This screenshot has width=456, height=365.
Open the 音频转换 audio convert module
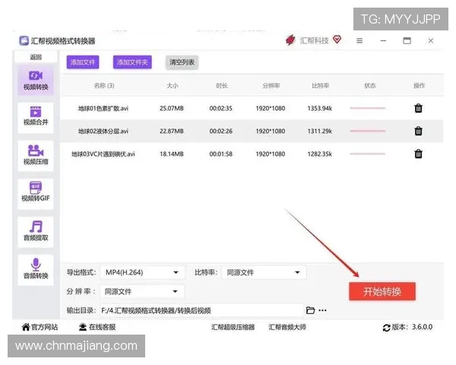36,269
